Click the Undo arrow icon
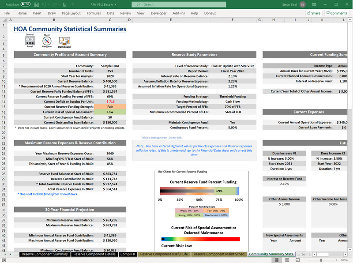Screen dimensions: 353x263 pos(45,4)
